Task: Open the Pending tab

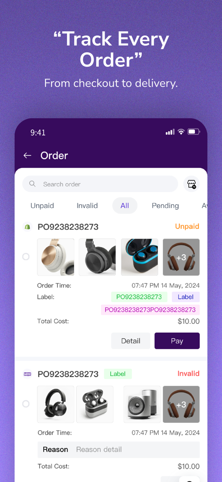Action: click(x=165, y=206)
